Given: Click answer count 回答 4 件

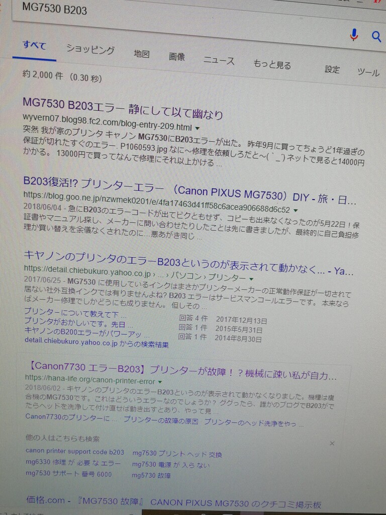Looking at the screenshot, I should click(x=194, y=318).
